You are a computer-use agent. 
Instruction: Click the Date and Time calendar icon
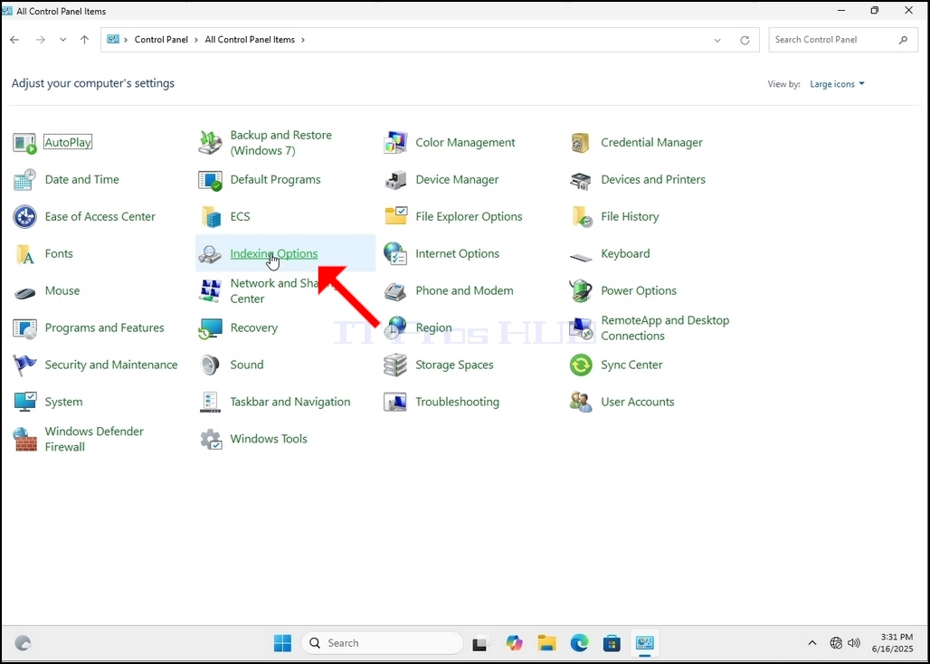click(x=24, y=180)
